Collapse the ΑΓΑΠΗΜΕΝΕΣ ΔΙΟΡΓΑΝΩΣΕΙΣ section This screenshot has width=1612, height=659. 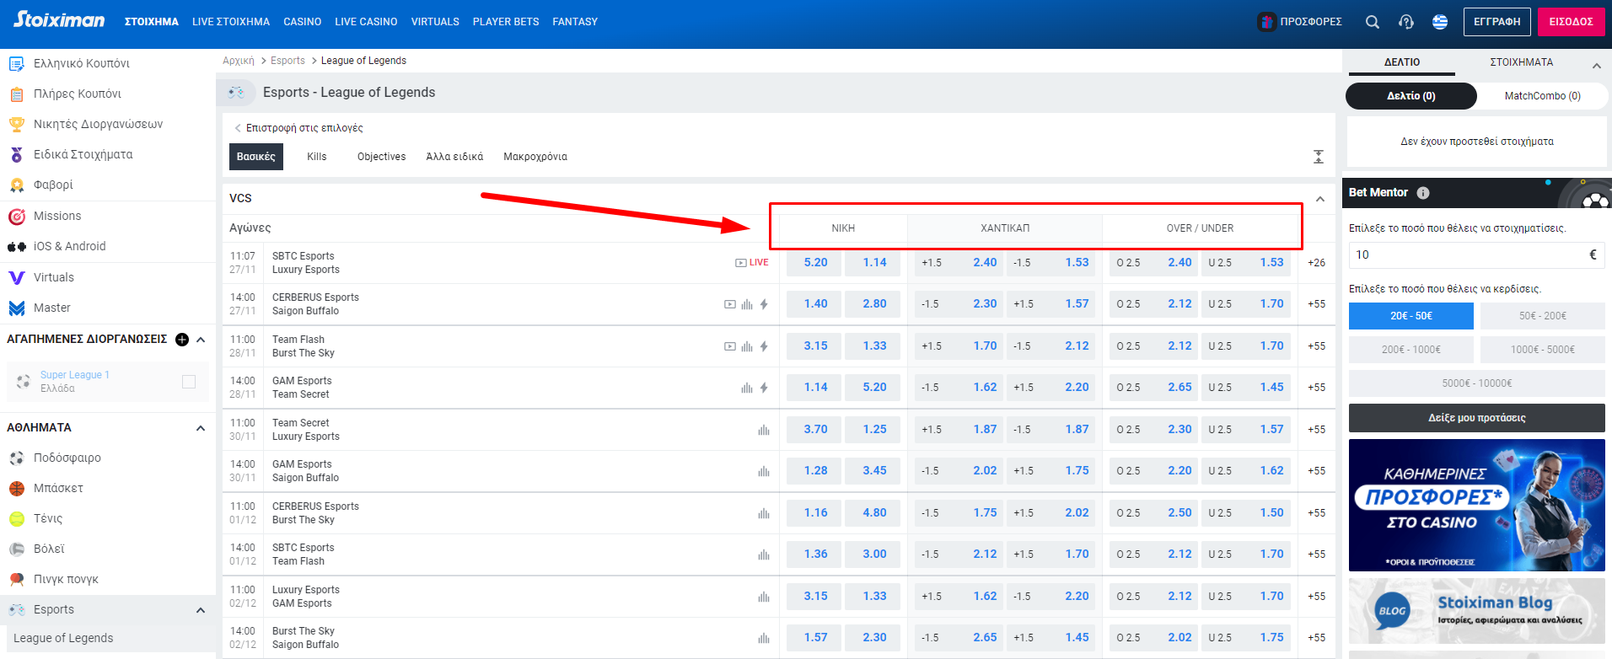tap(201, 340)
